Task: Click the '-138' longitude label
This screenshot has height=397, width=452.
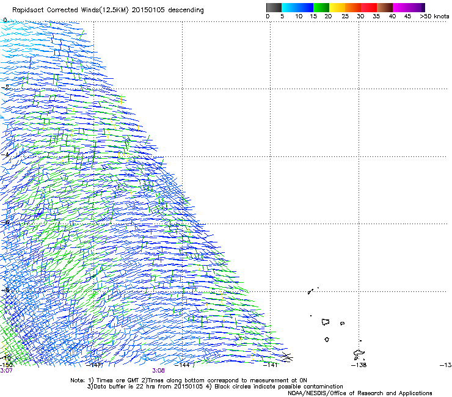Action: click(x=359, y=365)
